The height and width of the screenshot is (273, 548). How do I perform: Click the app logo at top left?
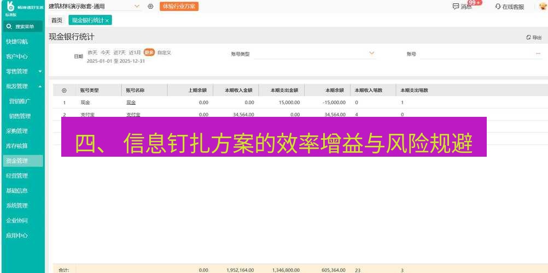[x=10, y=6]
